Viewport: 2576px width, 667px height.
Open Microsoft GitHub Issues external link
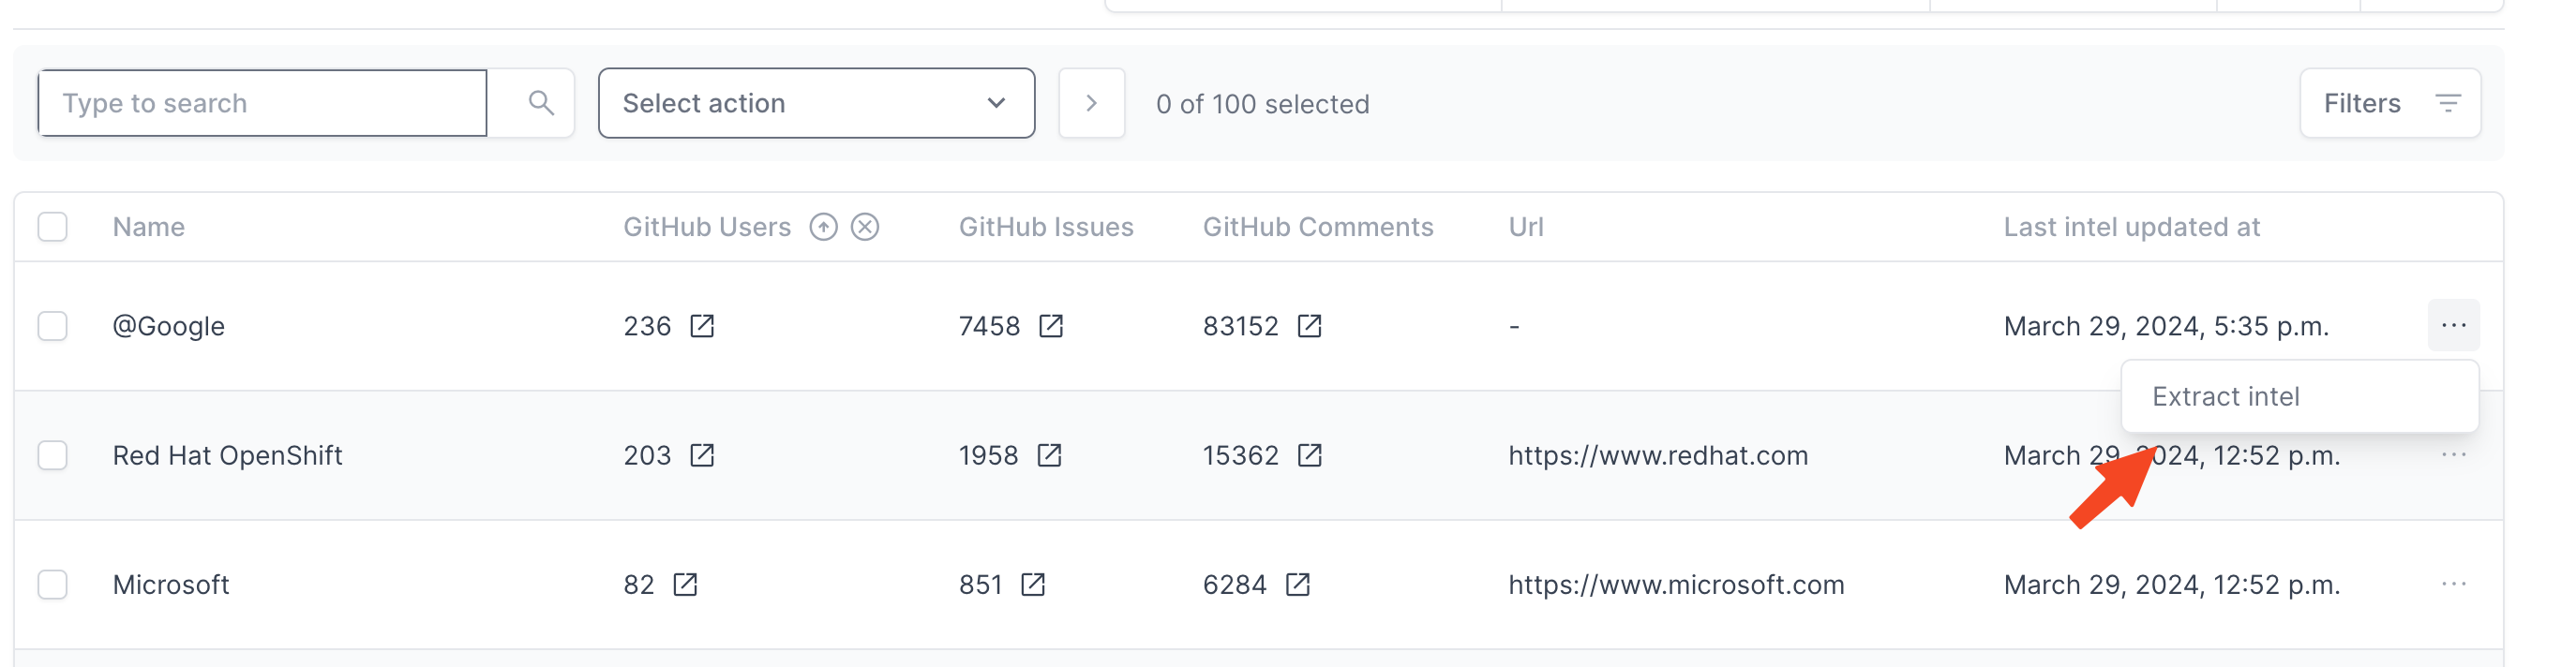point(1033,585)
